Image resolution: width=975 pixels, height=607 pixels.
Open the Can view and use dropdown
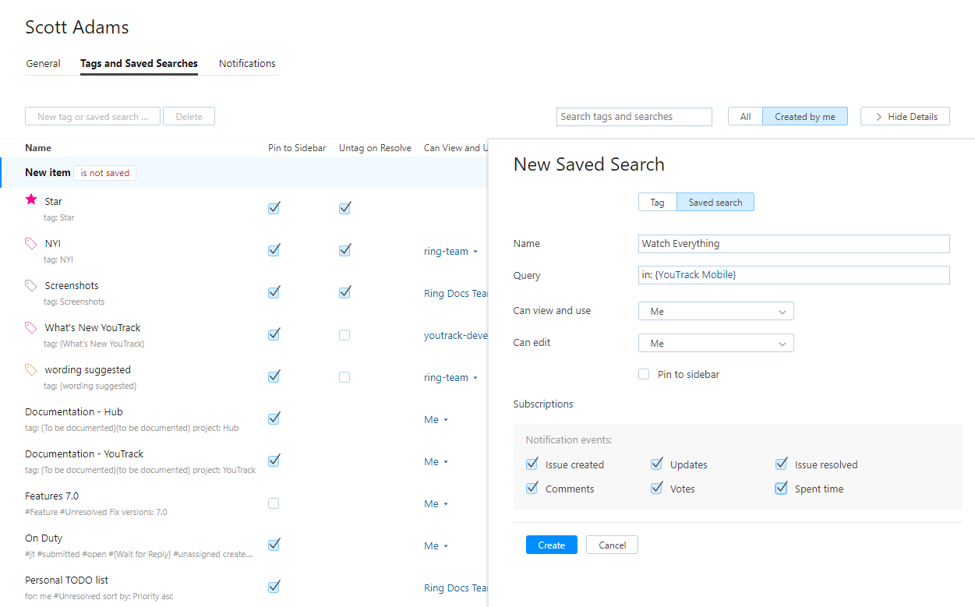tap(715, 311)
